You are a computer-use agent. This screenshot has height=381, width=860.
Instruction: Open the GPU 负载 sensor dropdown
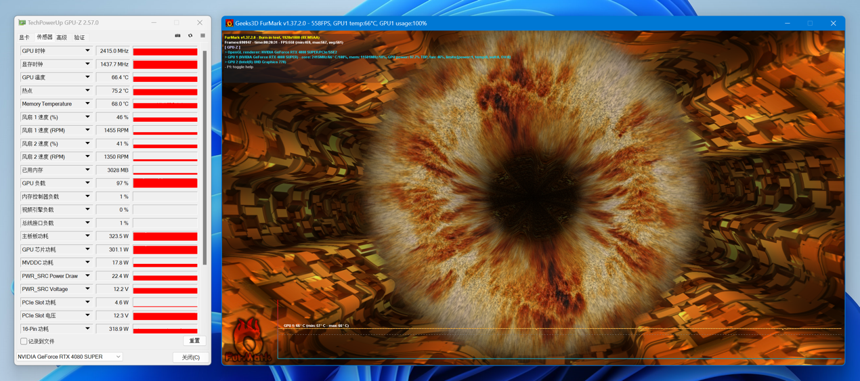point(87,183)
